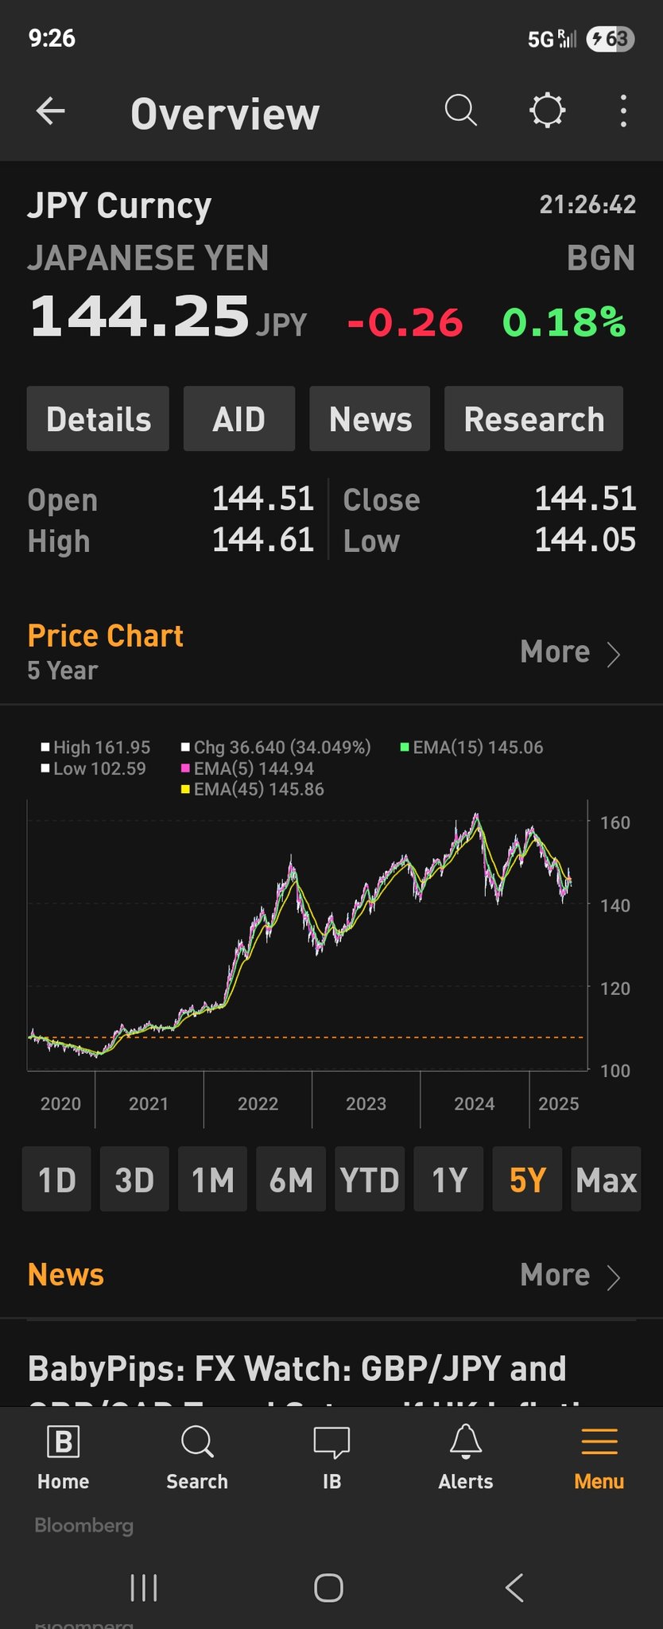This screenshot has height=1629, width=663.
Task: Select the 1D chart range
Action: (56, 1180)
